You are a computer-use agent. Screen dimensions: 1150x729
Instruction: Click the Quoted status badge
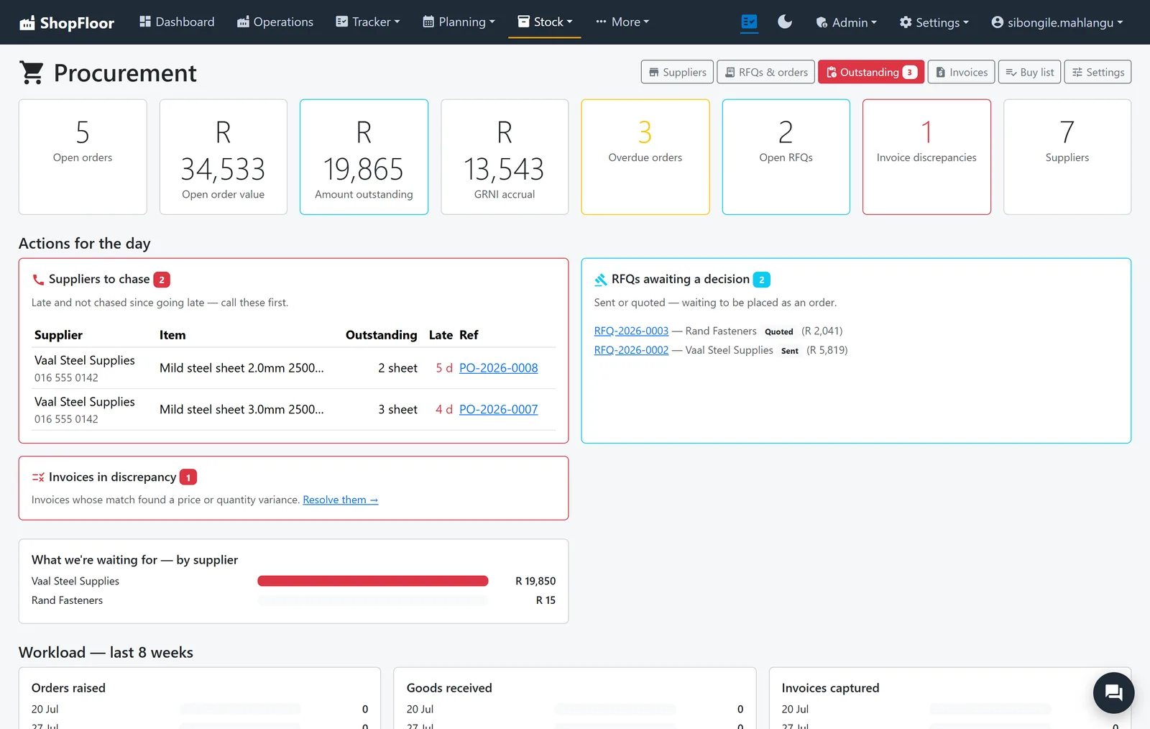tap(779, 331)
